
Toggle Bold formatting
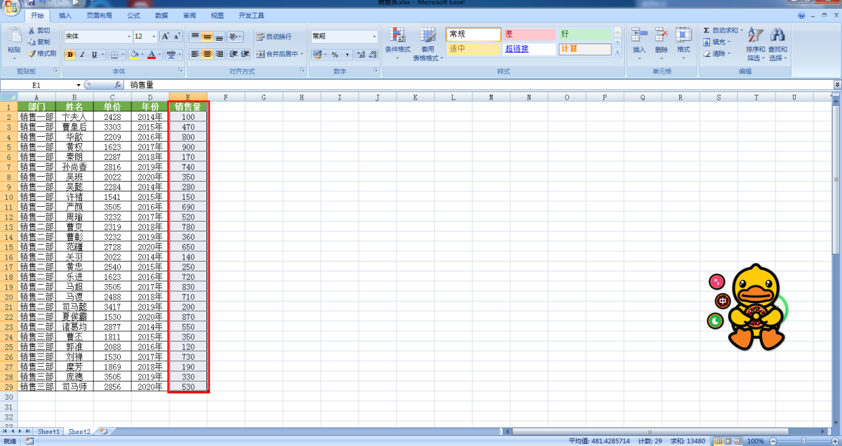coord(70,54)
